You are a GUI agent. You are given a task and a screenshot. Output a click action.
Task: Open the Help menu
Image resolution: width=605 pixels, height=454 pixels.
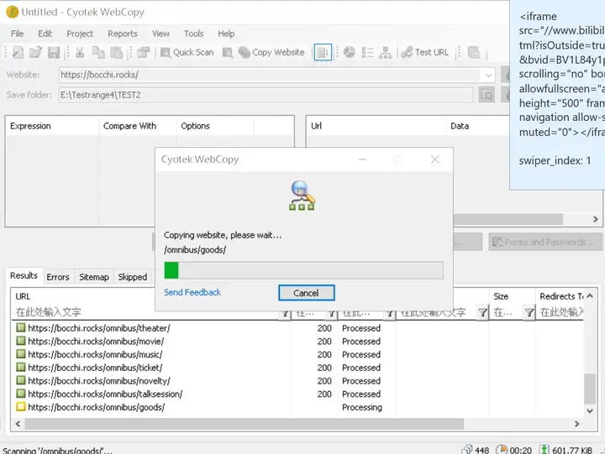226,34
